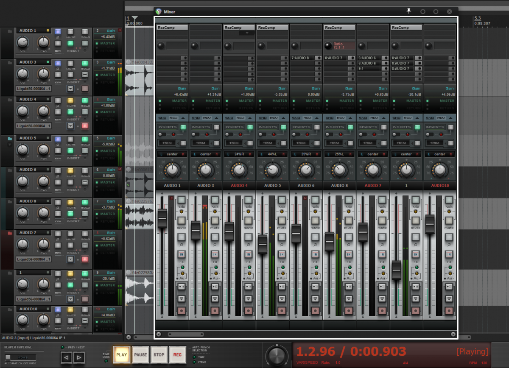This screenshot has width=509, height=368.
Task: Open the FX IN button on AUDIO 4 mixer strip
Action: (x=249, y=254)
